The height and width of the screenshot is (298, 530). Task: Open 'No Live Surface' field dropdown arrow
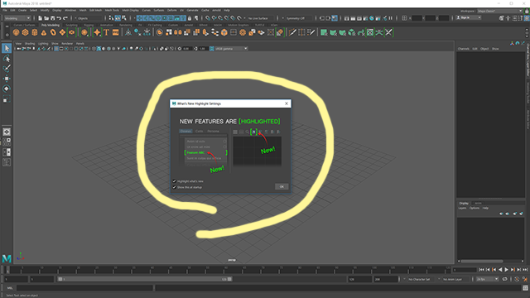(x=245, y=18)
